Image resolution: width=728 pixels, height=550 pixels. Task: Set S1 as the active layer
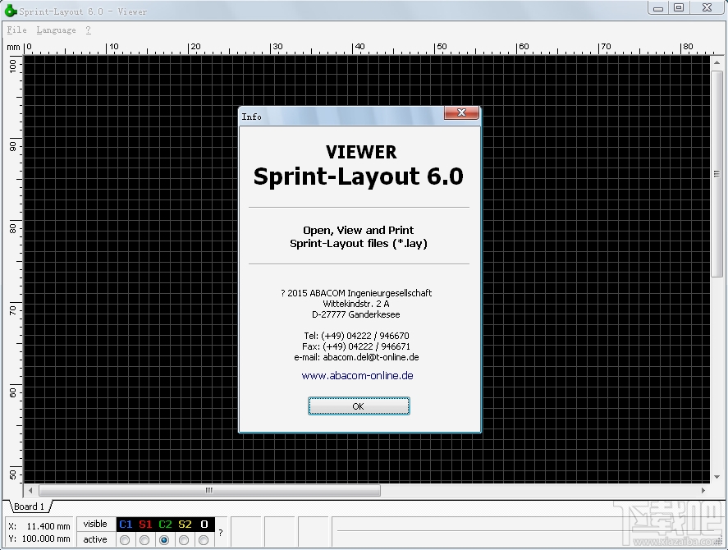coord(144,539)
